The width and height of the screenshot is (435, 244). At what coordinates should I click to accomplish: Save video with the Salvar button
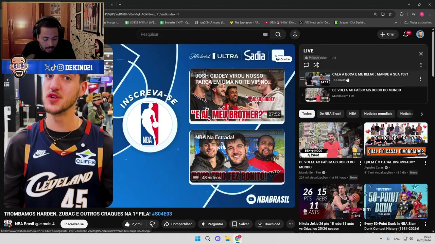tap(240, 224)
